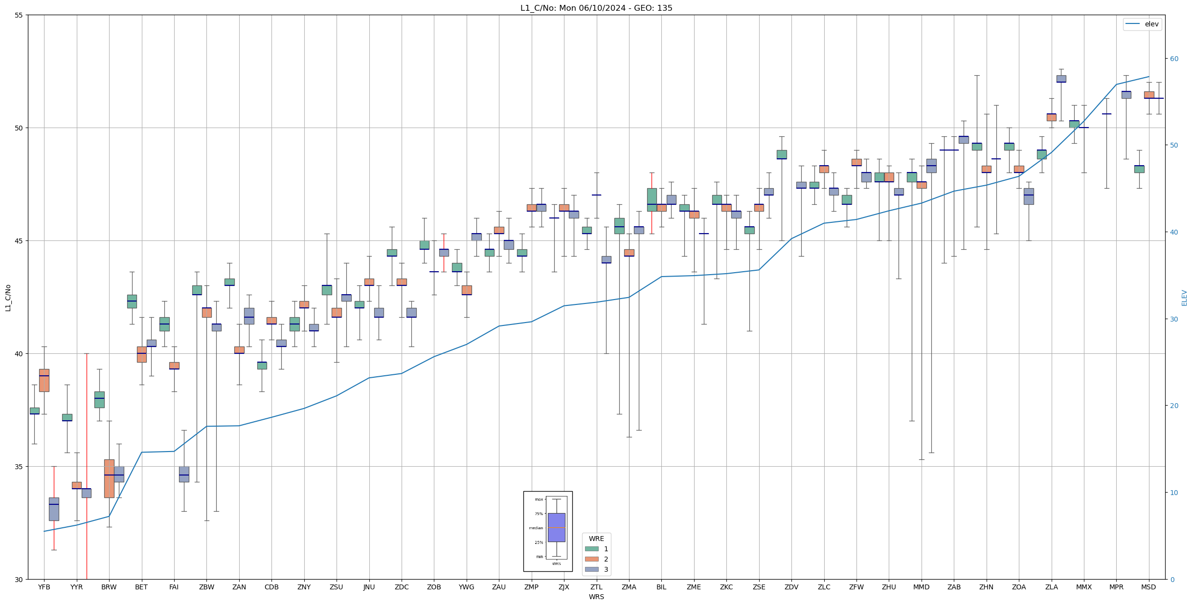Select the MMD x-axis label
Screen dimensions: 1193x605
click(922, 587)
